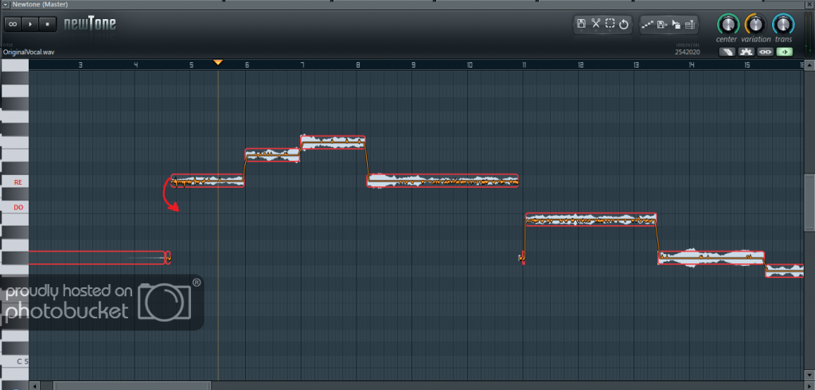Select the note block starting before bar 5

coord(208,181)
